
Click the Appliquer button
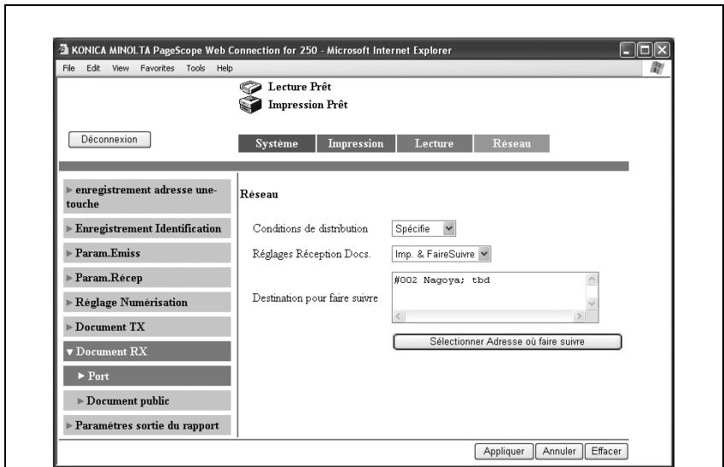click(x=504, y=452)
